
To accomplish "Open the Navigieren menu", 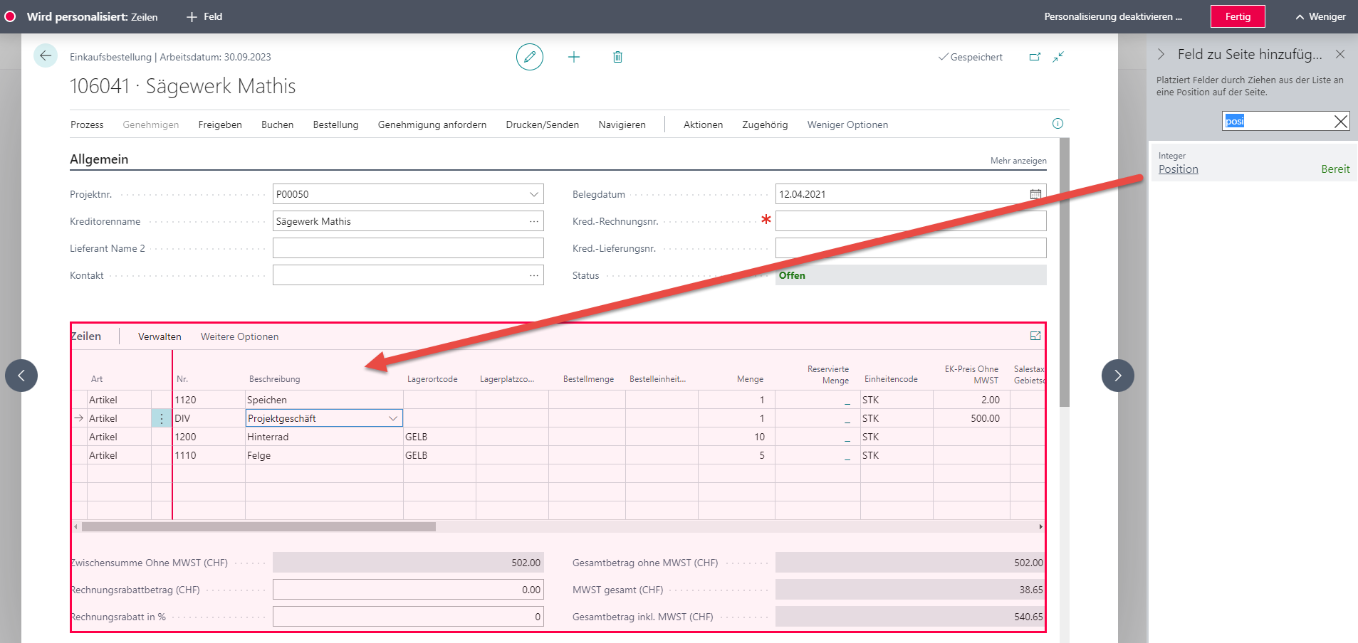I will tap(622, 124).
